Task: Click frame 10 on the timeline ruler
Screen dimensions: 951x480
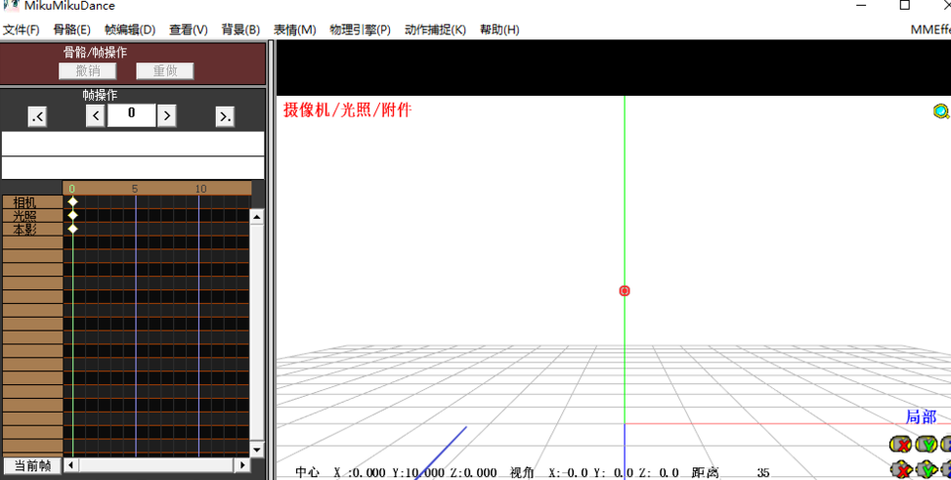Action: tap(200, 189)
